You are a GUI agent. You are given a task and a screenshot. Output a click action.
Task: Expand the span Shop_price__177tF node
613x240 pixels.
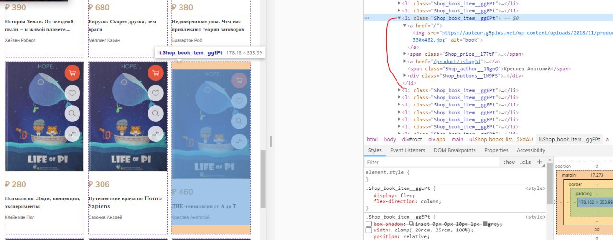[x=405, y=54]
